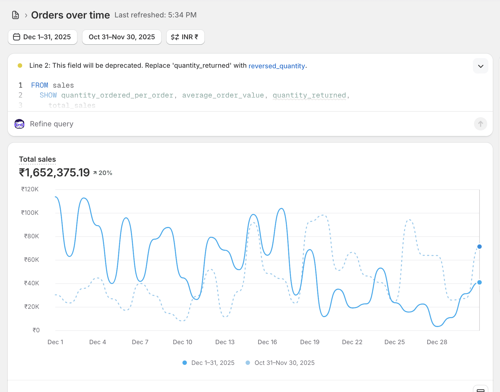Click the FROM sales line in editor
Image resolution: width=500 pixels, height=392 pixels.
click(53, 85)
